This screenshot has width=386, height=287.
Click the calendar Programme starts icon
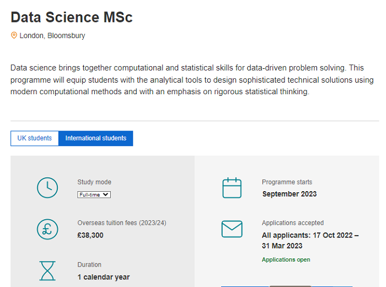[x=232, y=188]
